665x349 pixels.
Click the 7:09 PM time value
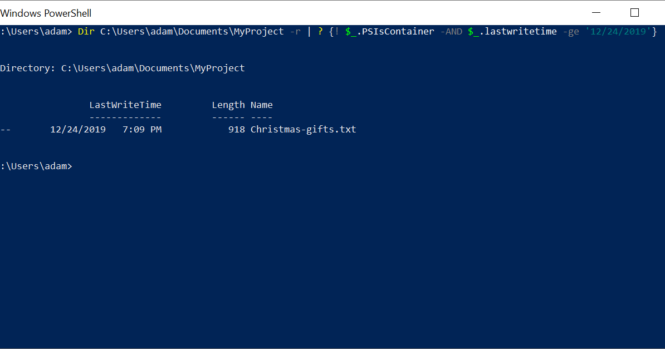[142, 129]
